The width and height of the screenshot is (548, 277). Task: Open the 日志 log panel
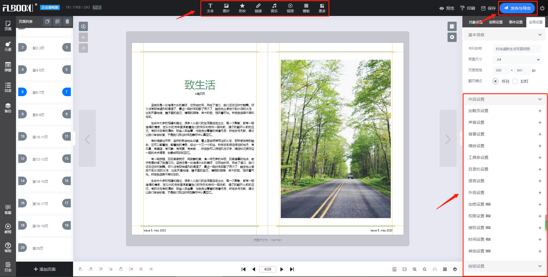click(x=8, y=267)
